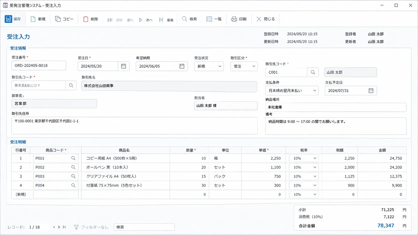Click the 部署名 field 営業部
The height and width of the screenshot is (235, 418).
tap(54, 103)
